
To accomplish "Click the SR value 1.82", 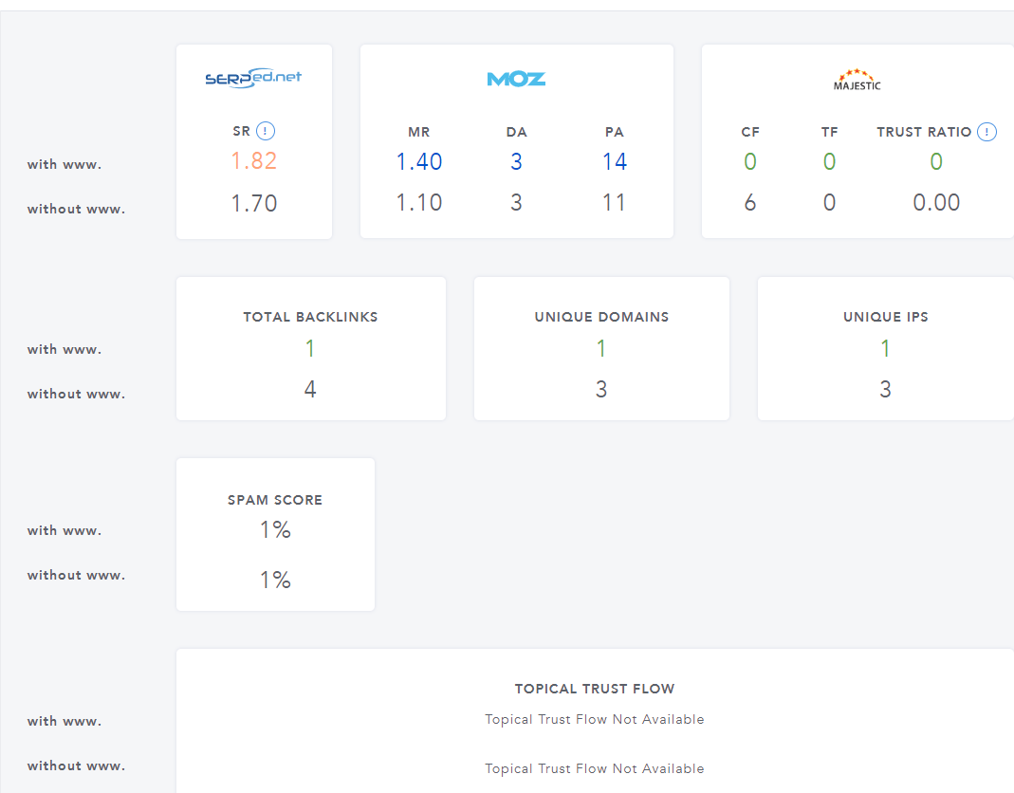I will [x=254, y=161].
